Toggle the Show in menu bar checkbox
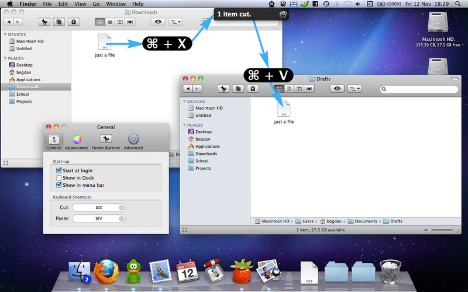 pos(59,185)
